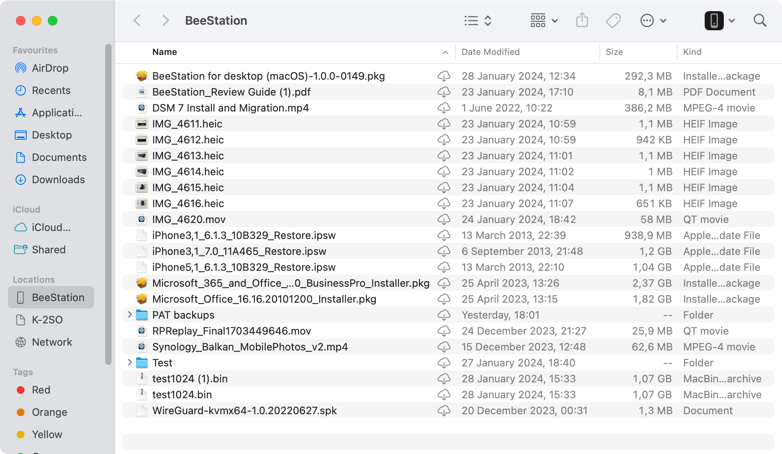Open the BeeStation device toolbar dropdown
This screenshot has width=782, height=454.
720,21
